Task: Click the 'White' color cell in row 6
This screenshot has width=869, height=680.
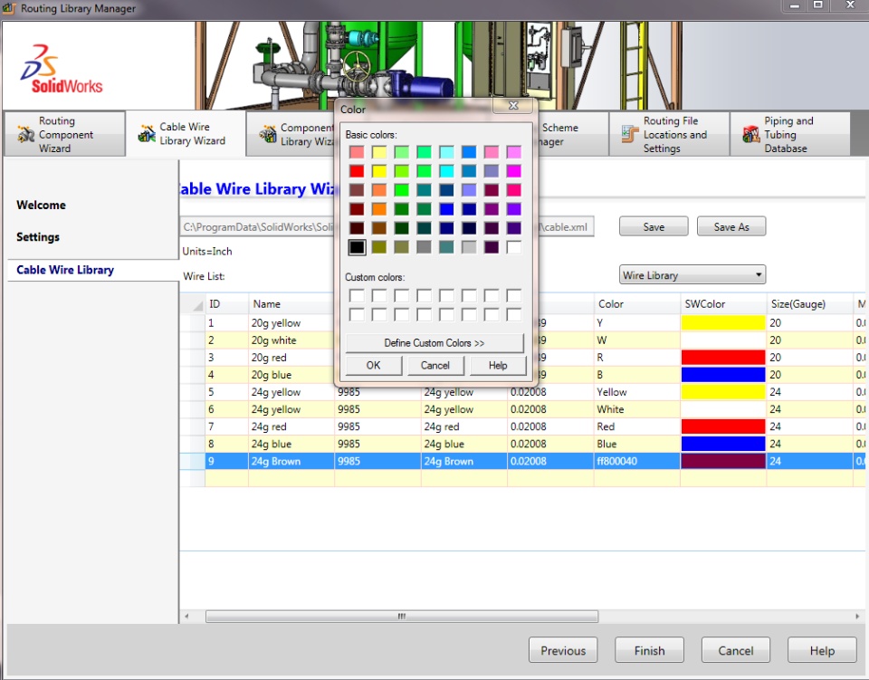Action: click(636, 409)
